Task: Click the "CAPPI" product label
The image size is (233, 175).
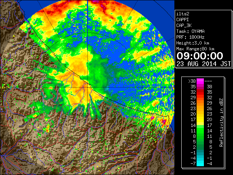Action: (182, 20)
